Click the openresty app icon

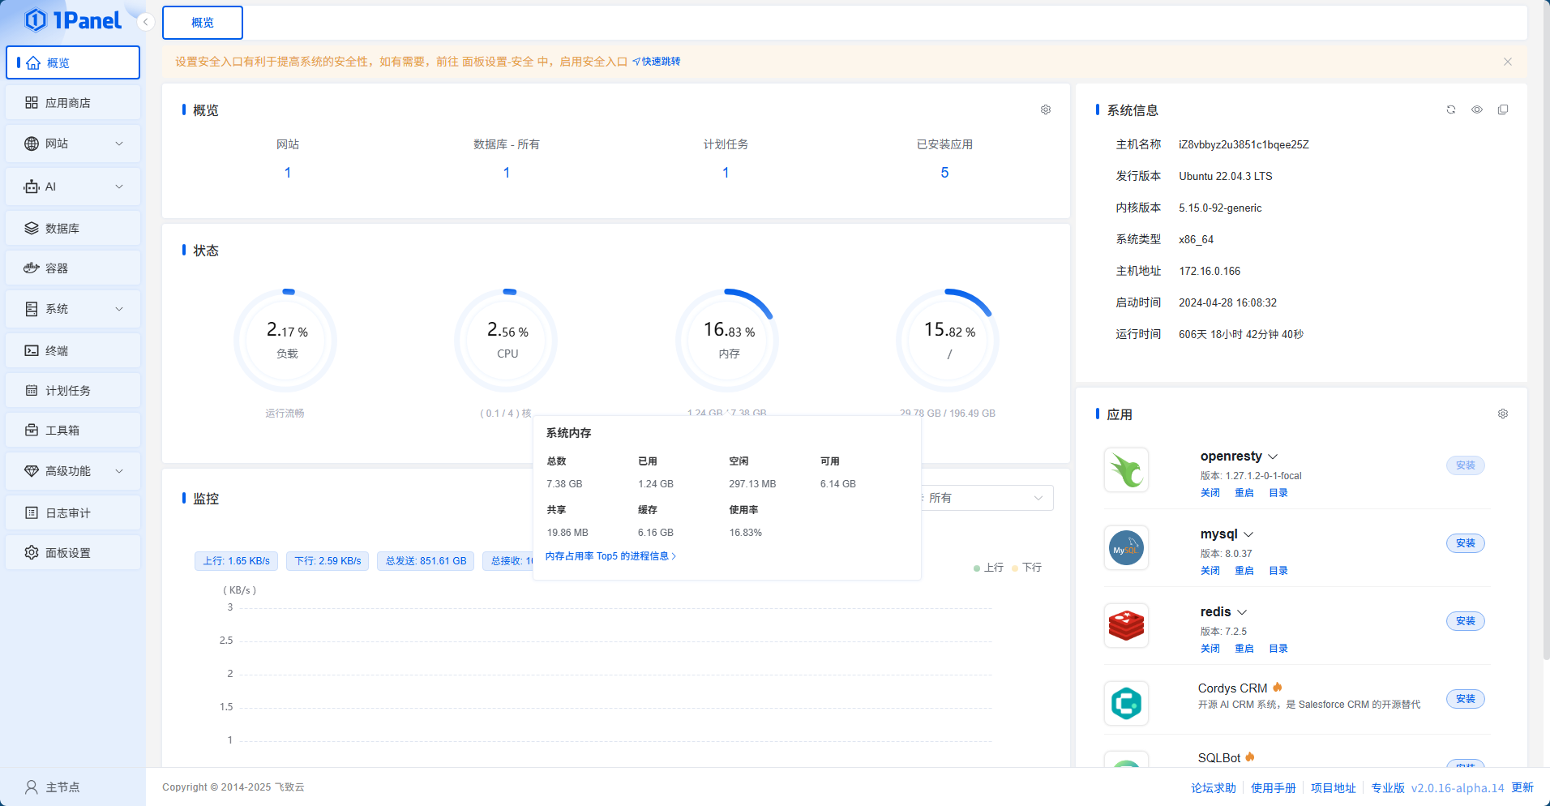coord(1126,470)
